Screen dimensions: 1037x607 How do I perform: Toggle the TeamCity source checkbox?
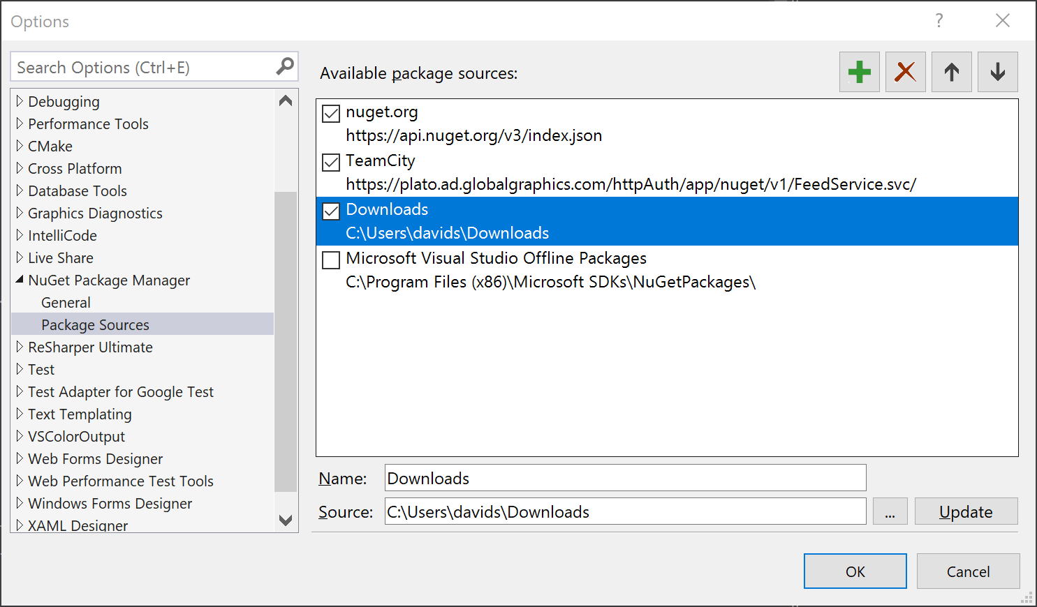tap(331, 163)
